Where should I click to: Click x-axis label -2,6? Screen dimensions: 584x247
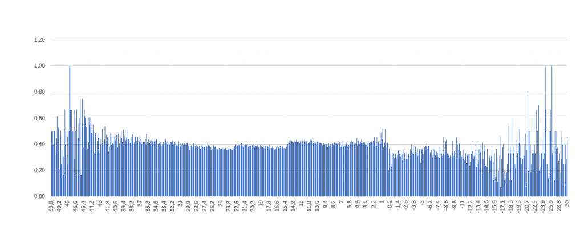tap(405, 206)
